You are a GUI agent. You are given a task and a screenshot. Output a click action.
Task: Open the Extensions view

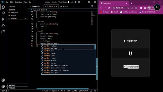tap(3, 32)
